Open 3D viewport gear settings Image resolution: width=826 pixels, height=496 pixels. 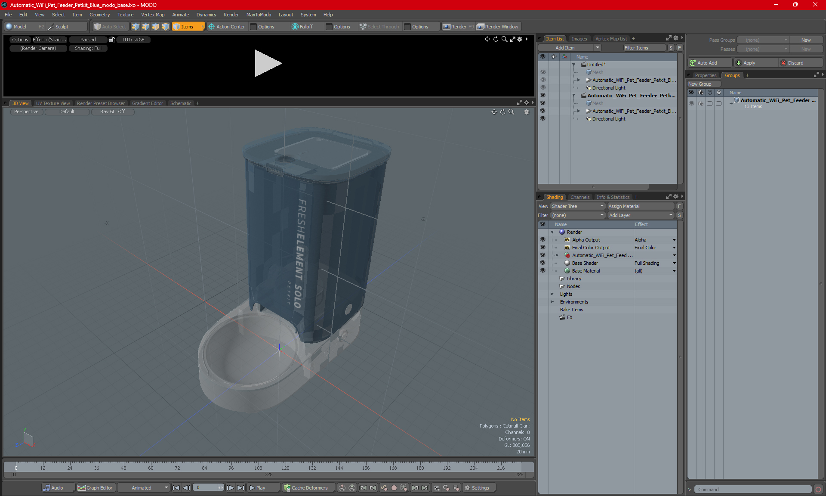pos(526,112)
